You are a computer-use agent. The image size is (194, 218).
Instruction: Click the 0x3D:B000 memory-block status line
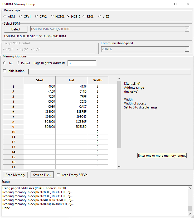tap(38, 204)
